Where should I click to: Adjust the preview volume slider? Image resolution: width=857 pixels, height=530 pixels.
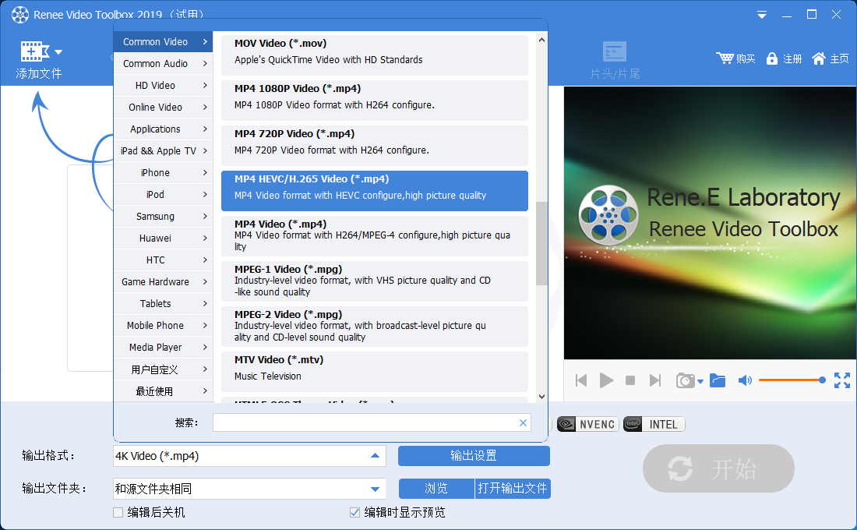(792, 380)
